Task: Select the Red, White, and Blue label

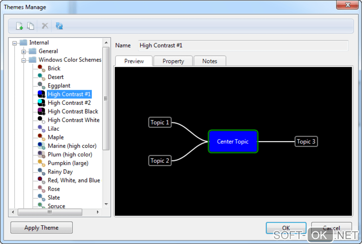Action: click(x=74, y=180)
